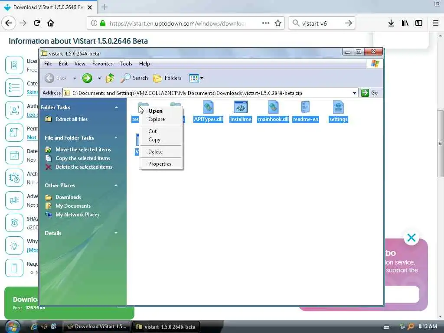Reload the Firefox page
444x333 pixels.
(37, 23)
